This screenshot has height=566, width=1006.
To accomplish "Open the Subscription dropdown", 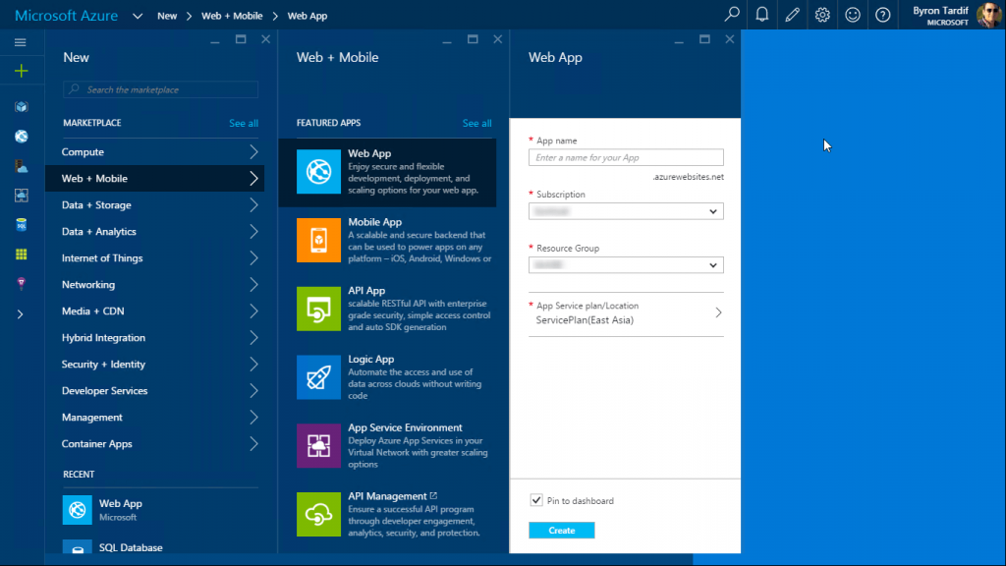I will pyautogui.click(x=626, y=211).
